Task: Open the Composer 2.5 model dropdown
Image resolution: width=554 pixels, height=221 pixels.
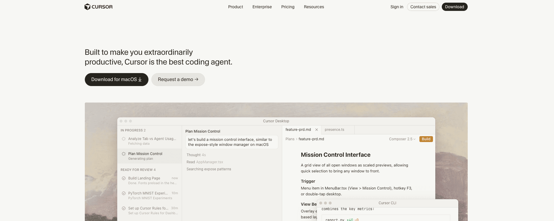Action: point(402,139)
